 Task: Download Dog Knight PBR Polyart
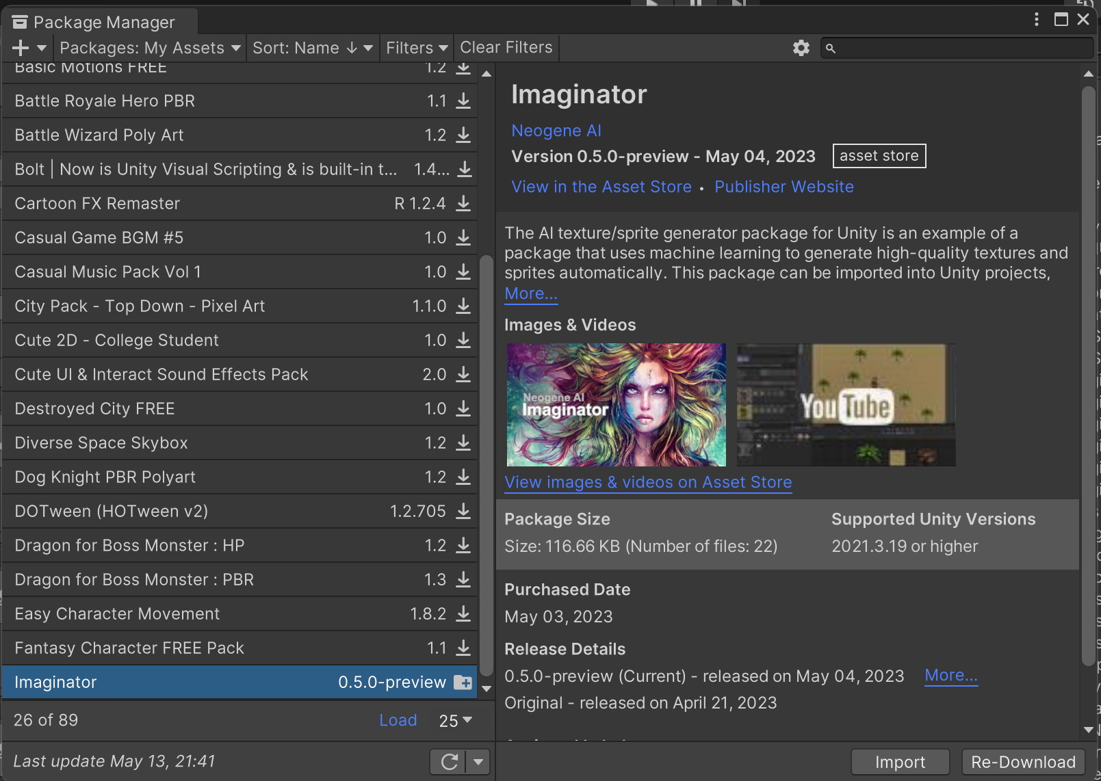463,477
